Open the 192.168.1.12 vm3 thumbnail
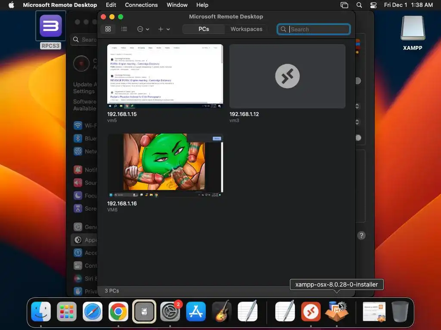This screenshot has height=330, width=441. pyautogui.click(x=287, y=76)
